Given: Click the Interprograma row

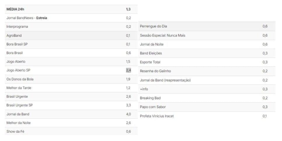Looking at the screenshot, I should pos(71,27).
